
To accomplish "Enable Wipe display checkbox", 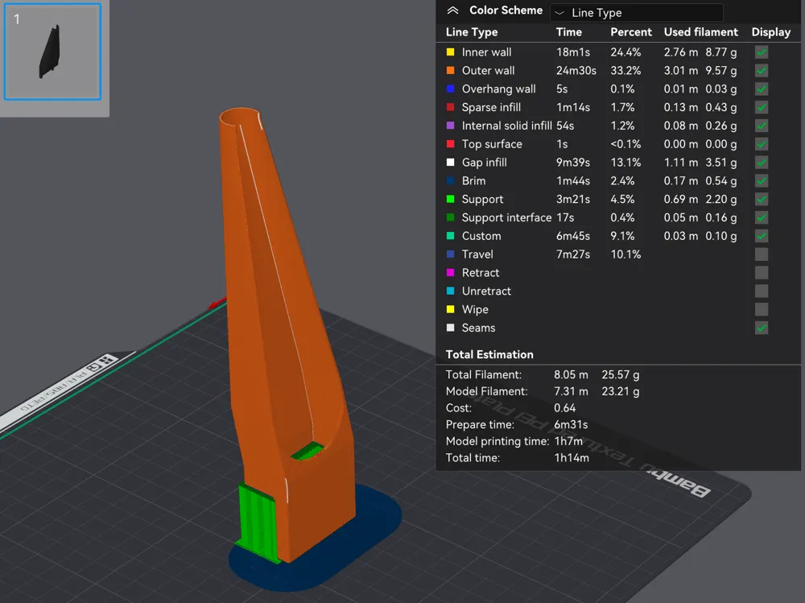I will tap(762, 310).
